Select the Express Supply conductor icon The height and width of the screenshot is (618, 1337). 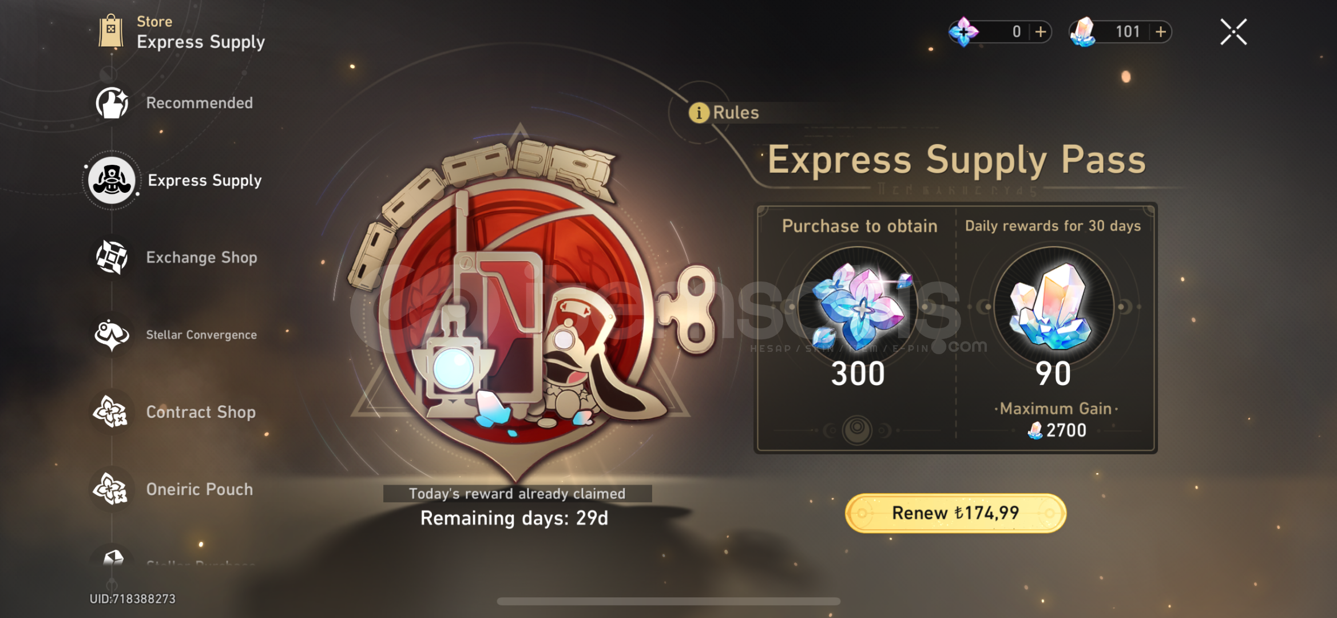coord(112,180)
